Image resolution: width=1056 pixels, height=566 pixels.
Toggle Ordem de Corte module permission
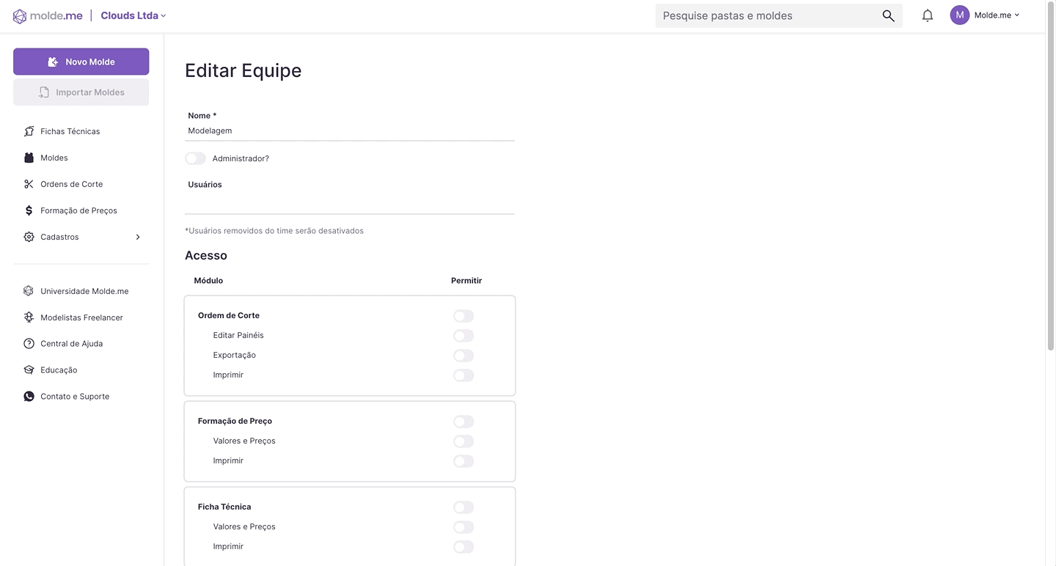coord(463,316)
